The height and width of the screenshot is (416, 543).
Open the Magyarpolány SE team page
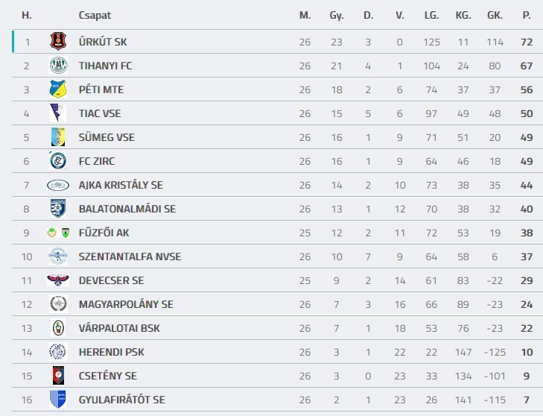tap(126, 304)
